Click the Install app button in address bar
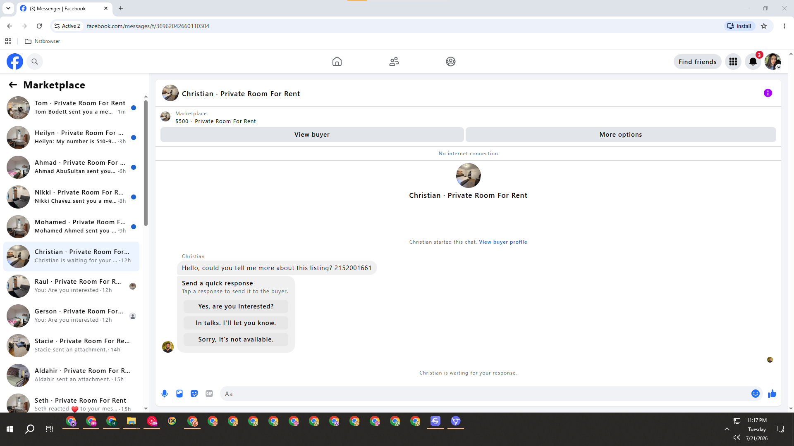This screenshot has height=446, width=794. [739, 26]
